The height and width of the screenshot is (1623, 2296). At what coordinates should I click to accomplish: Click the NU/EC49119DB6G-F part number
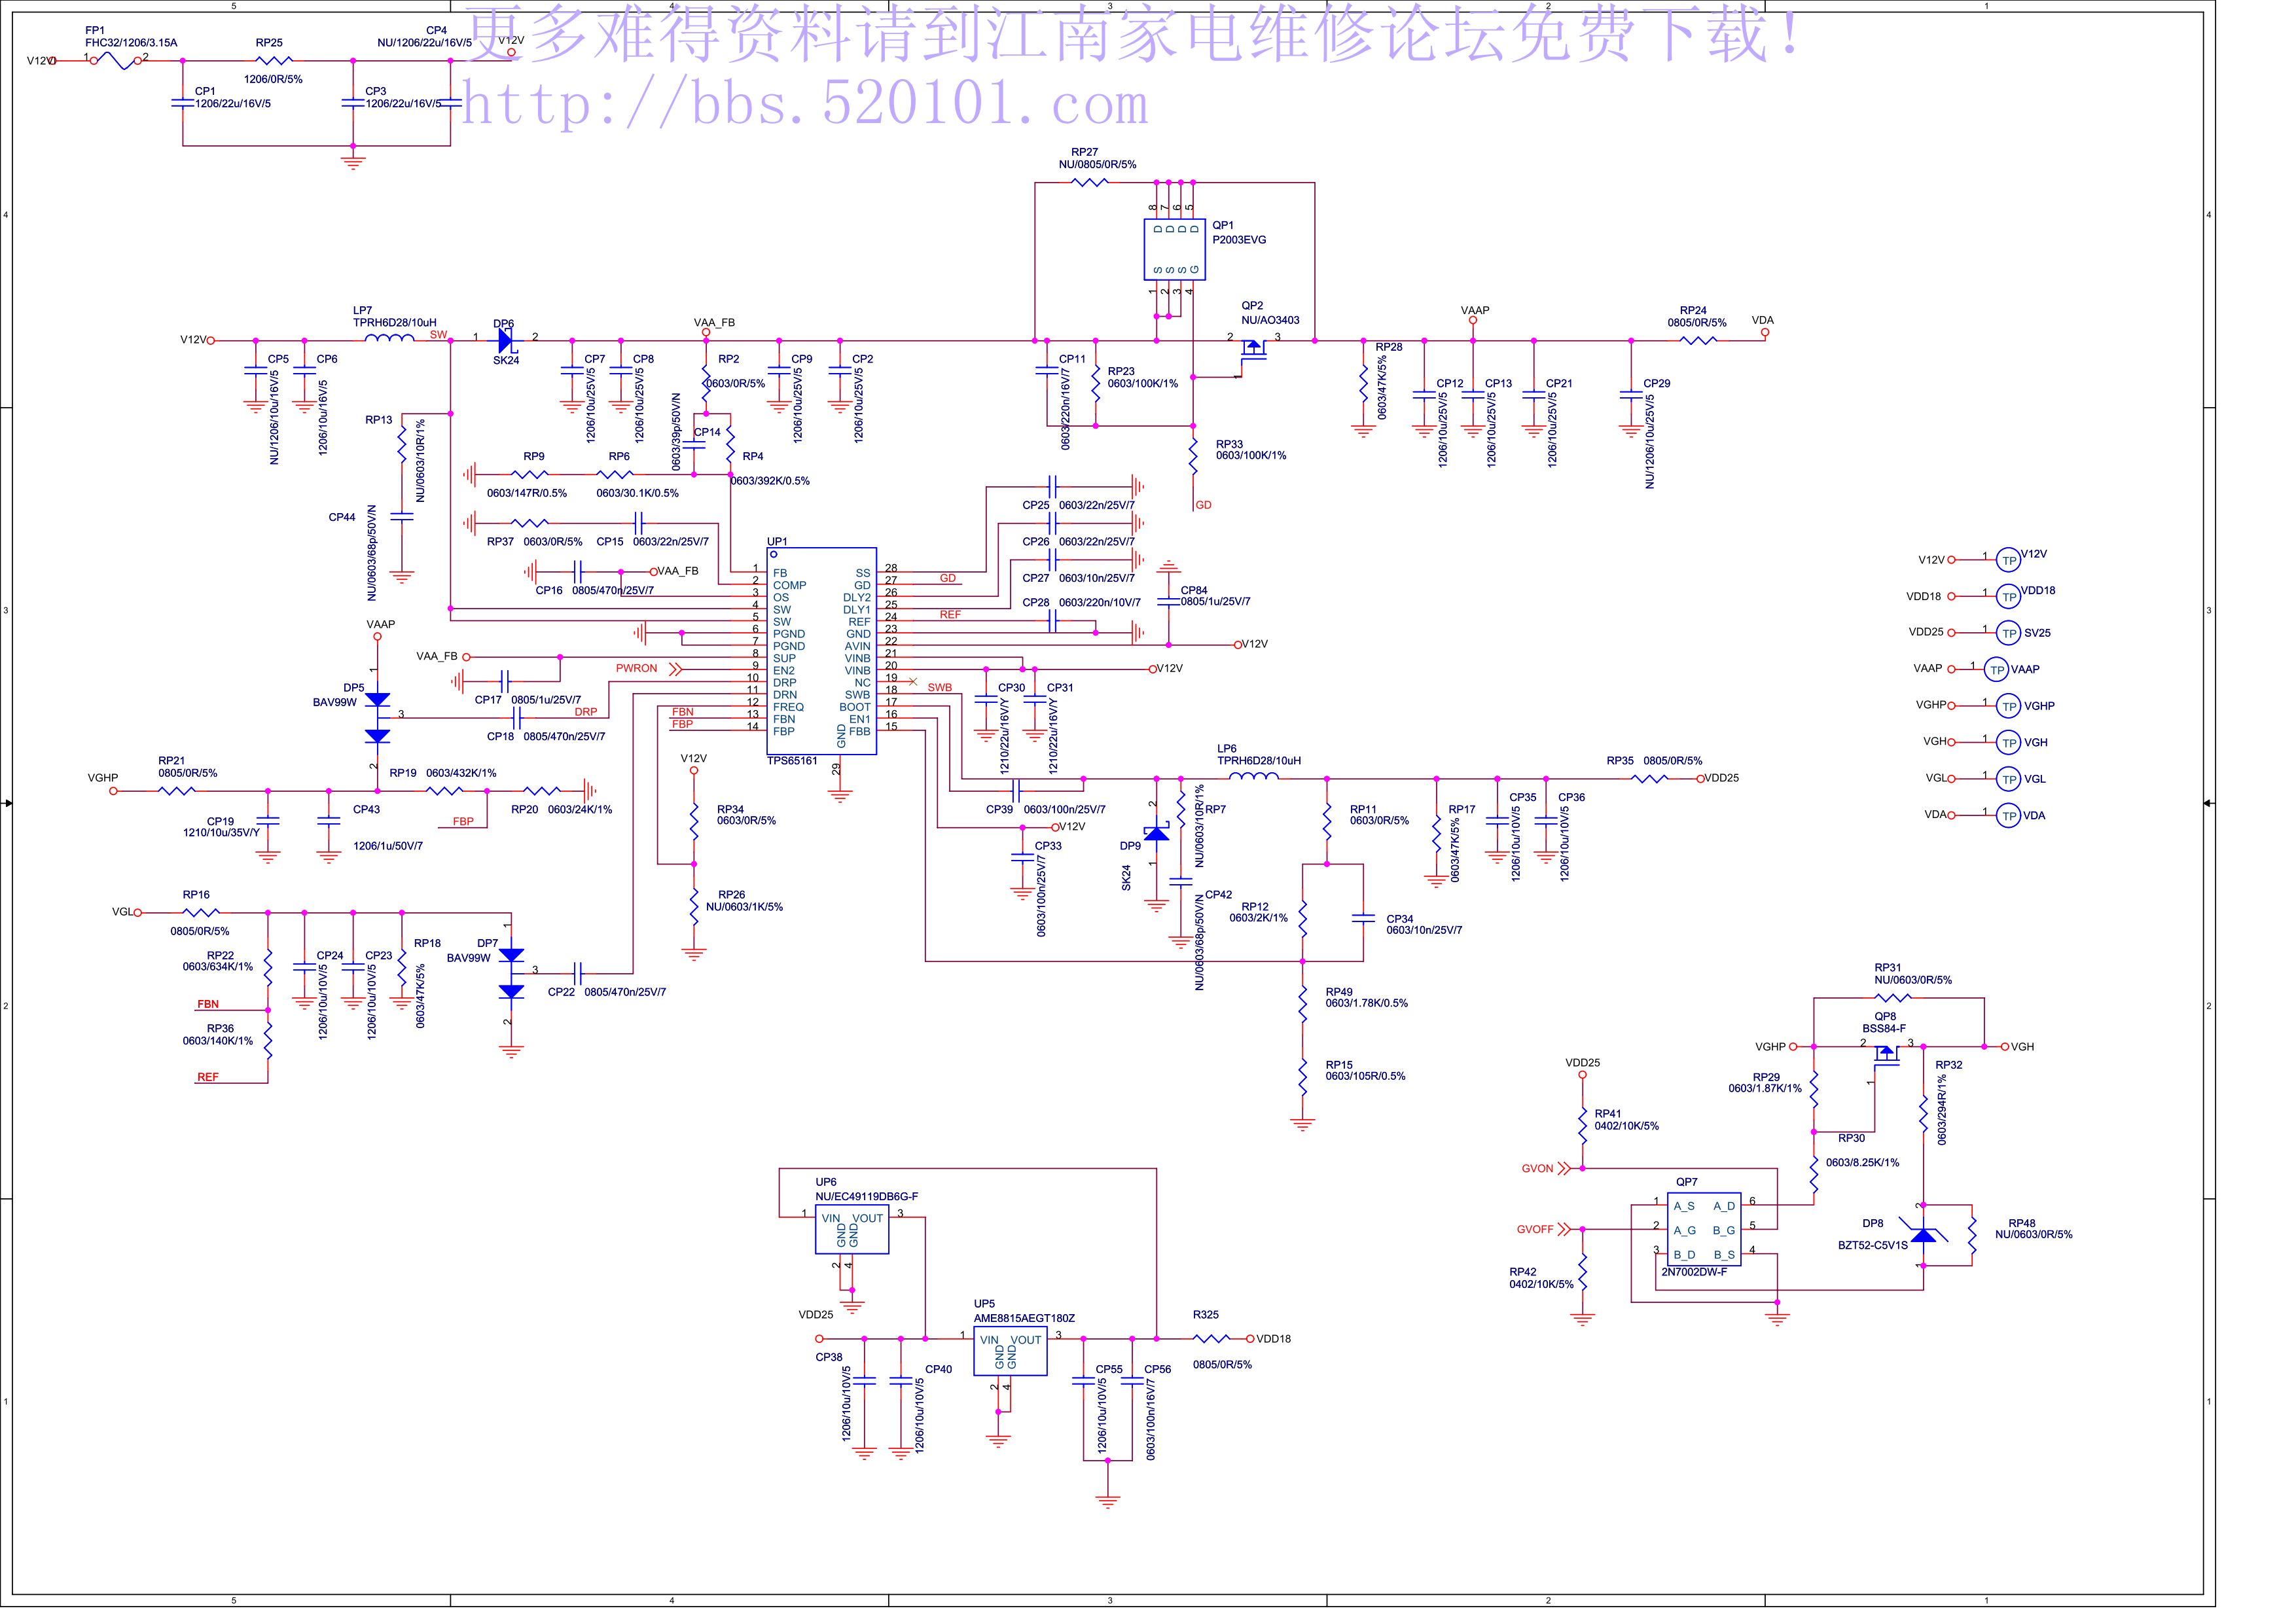click(x=866, y=1197)
